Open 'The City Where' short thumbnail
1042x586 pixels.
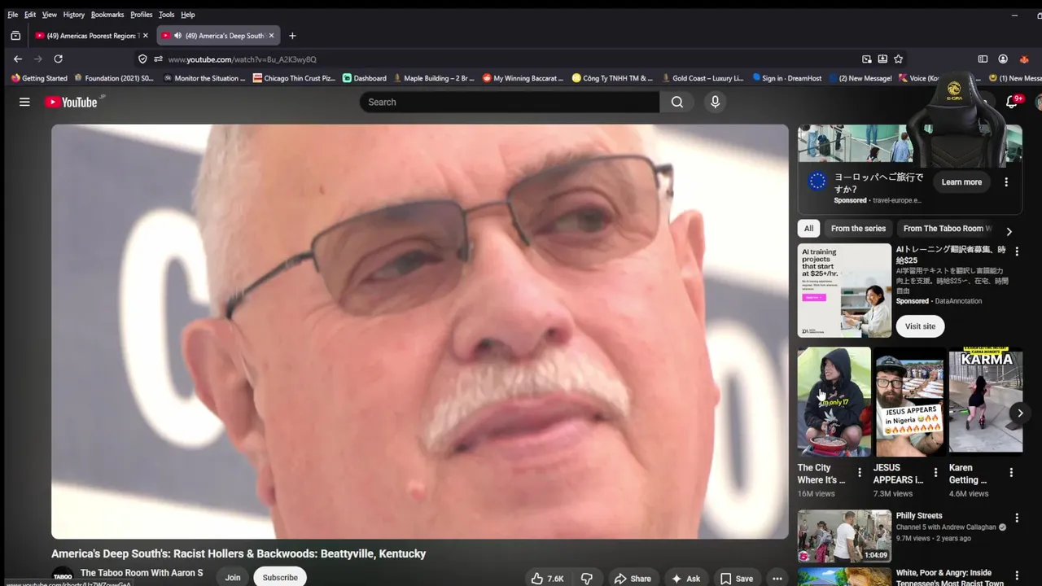tap(834, 401)
